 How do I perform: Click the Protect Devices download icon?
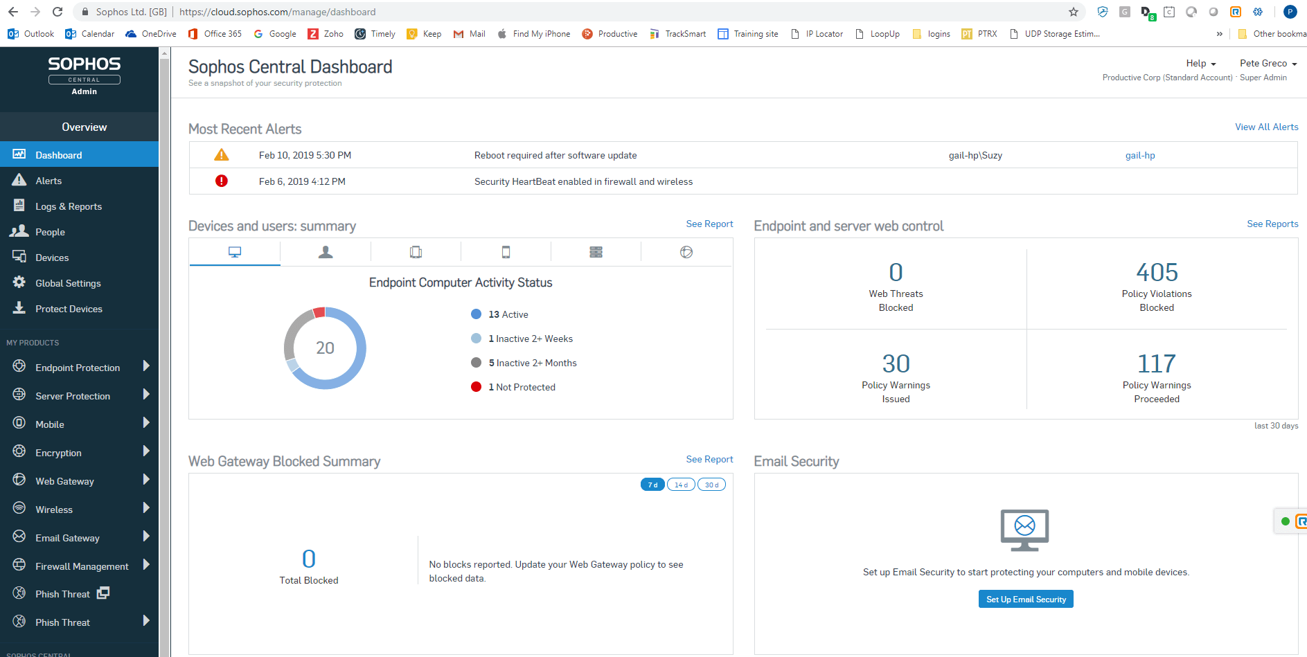coord(19,308)
